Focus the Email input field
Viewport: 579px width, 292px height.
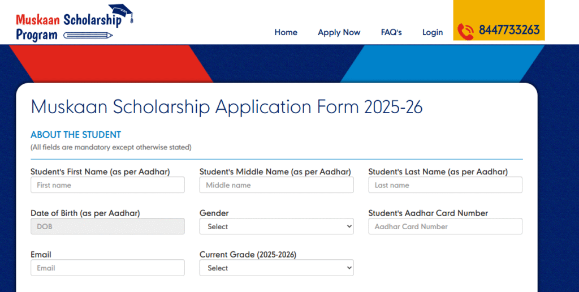(x=107, y=268)
